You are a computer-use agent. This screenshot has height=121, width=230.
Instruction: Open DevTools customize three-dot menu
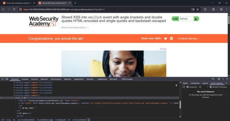223,79
